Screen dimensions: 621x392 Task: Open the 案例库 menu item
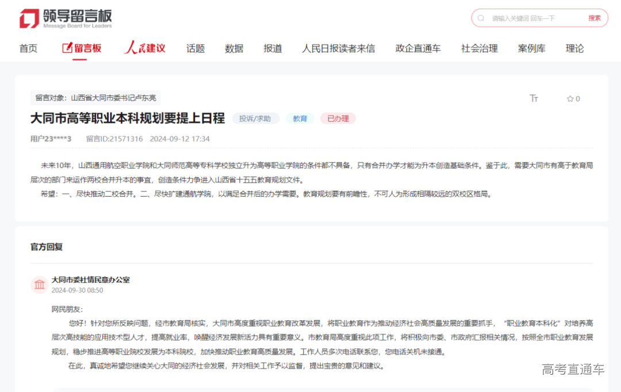(532, 49)
